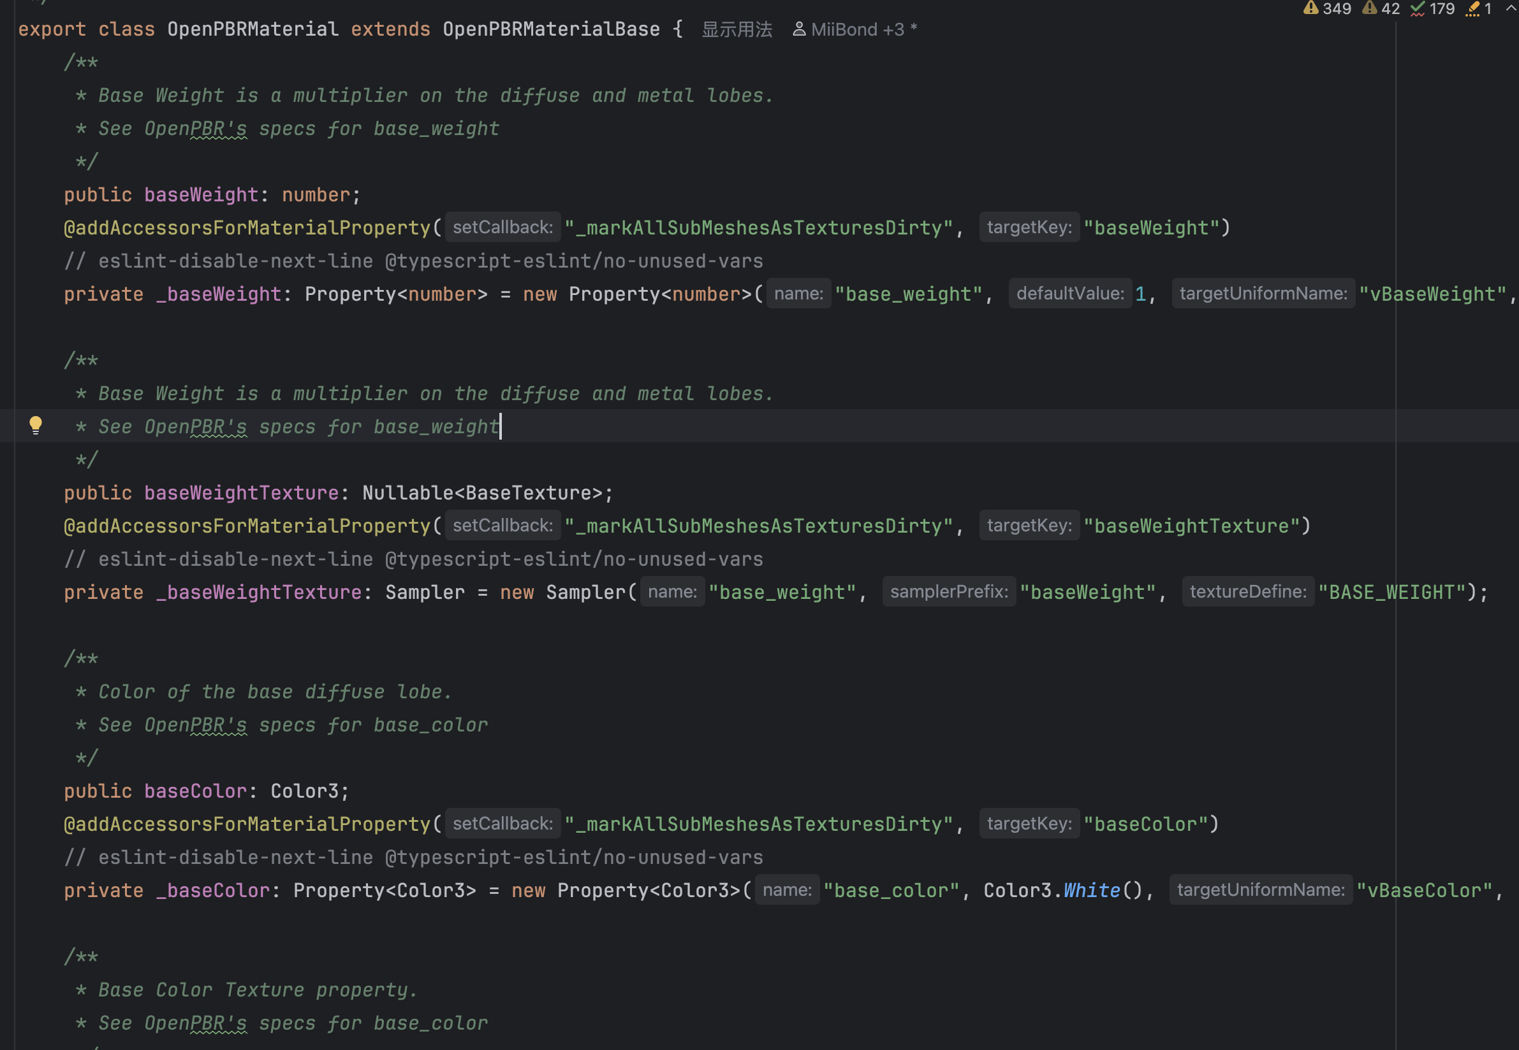Viewport: 1519px width, 1050px height.
Task: Click the 显示用法 show-usages hint
Action: tap(736, 29)
